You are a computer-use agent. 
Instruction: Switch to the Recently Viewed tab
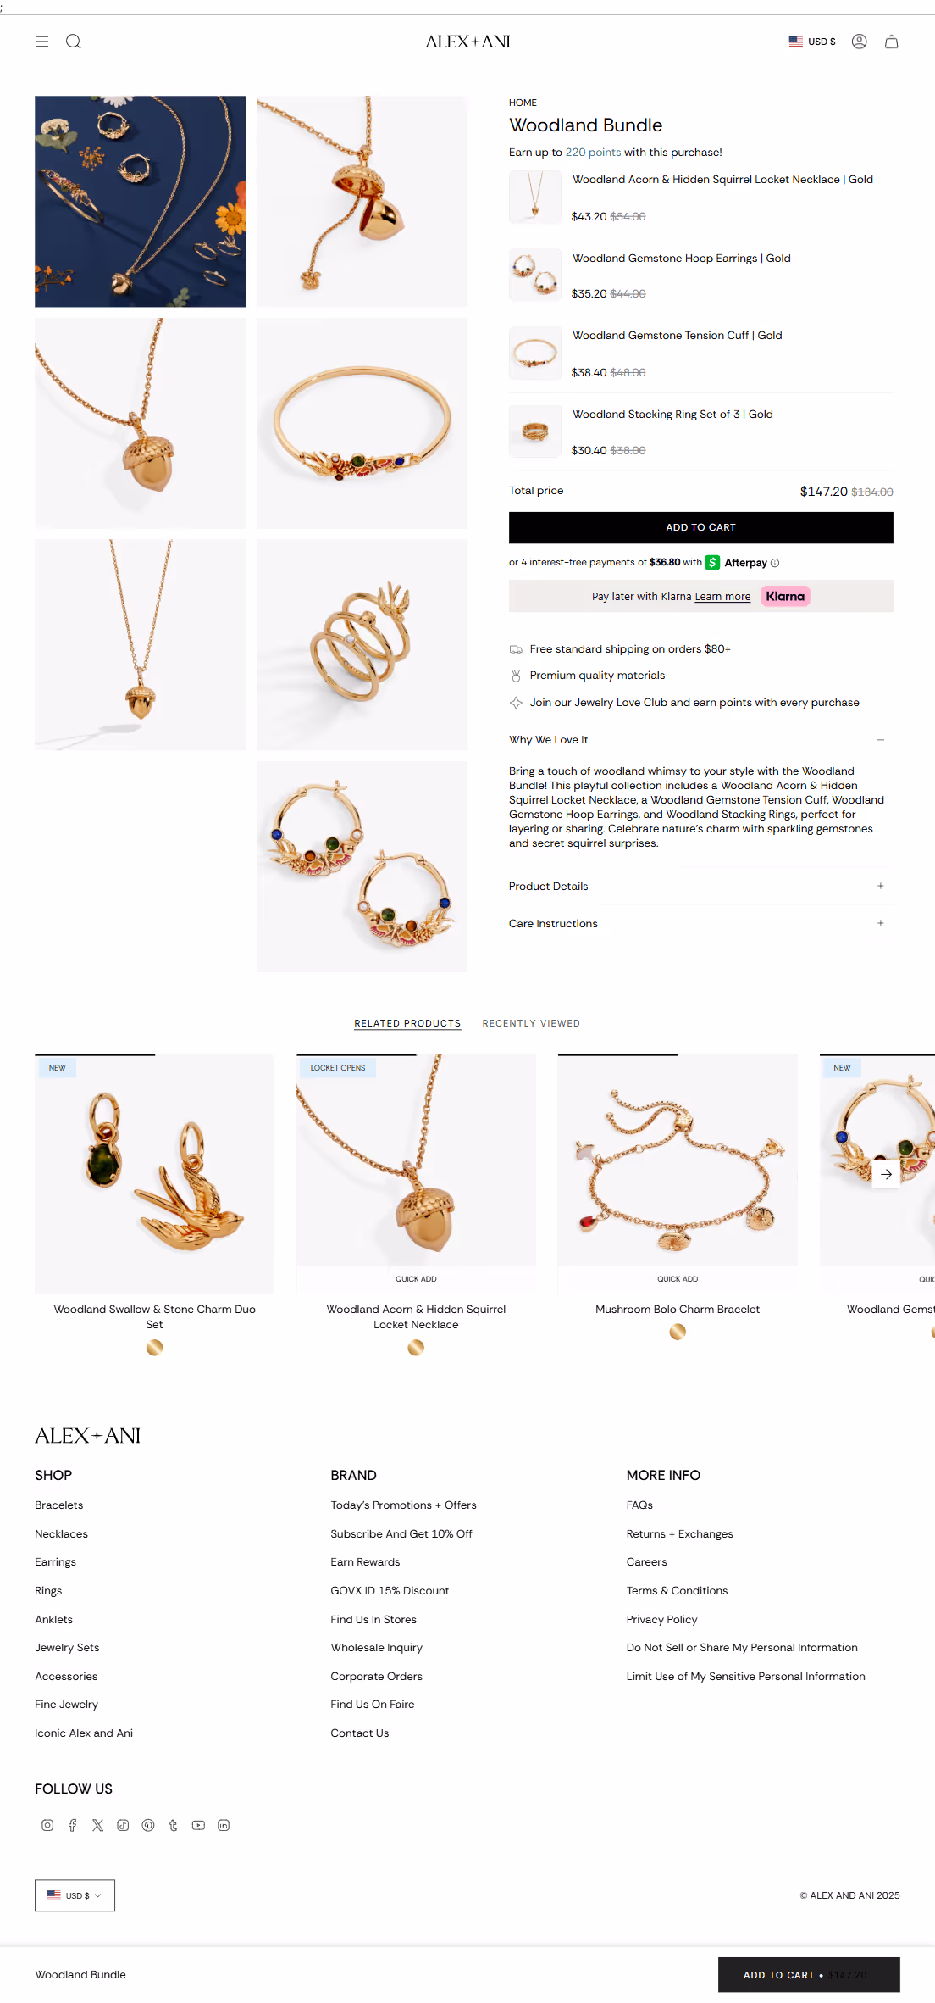click(531, 1023)
